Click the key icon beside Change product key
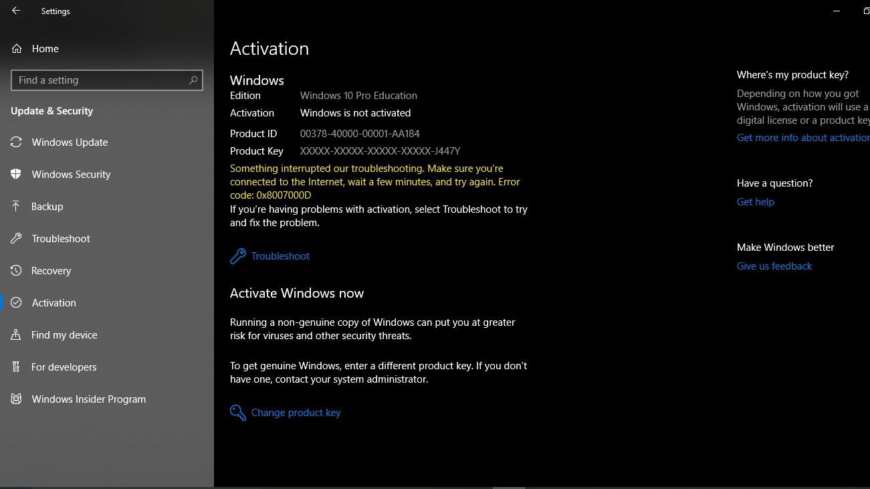Screen dimensions: 870x489 coord(238,413)
